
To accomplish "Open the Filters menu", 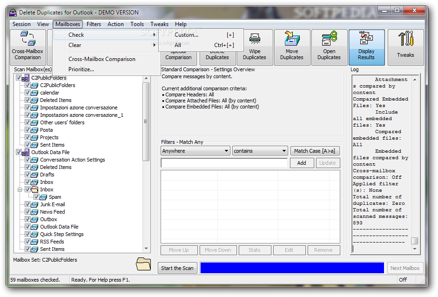I will click(x=94, y=24).
